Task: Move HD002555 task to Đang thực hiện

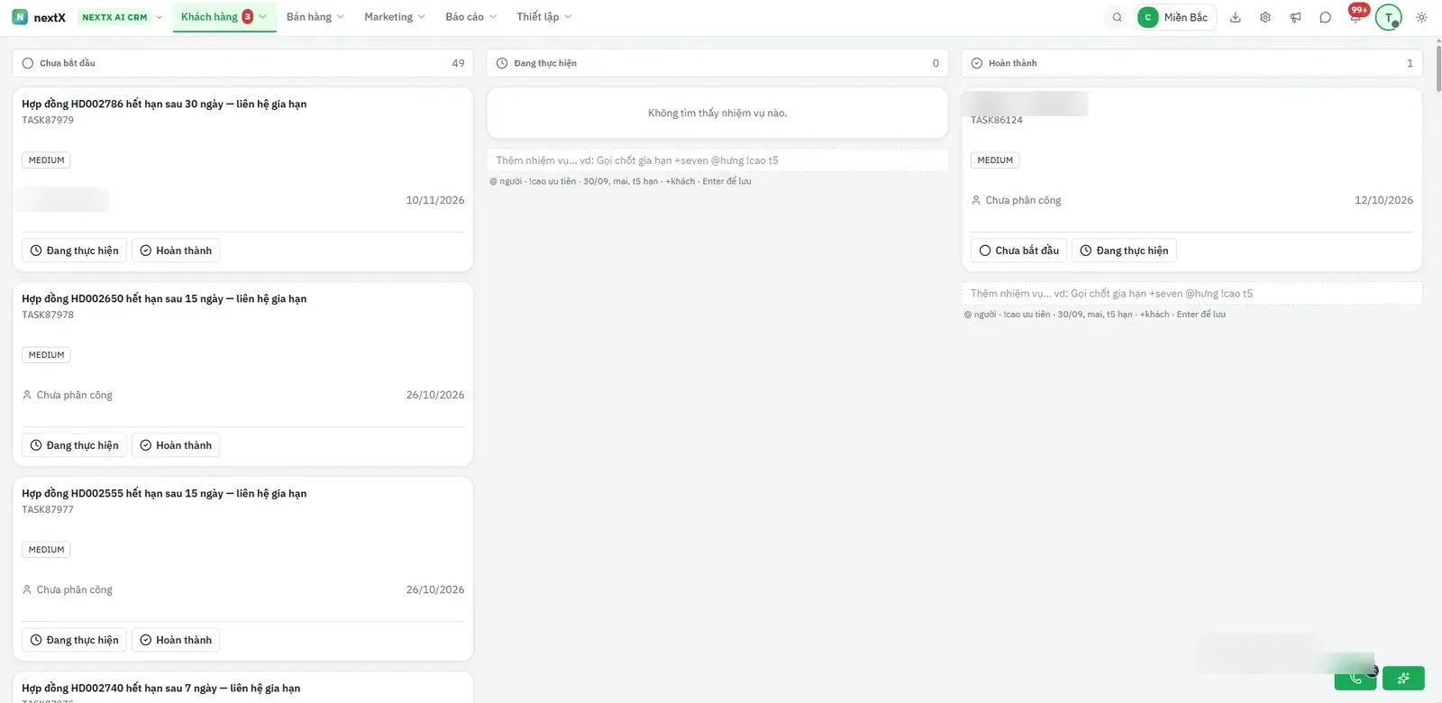Action: click(x=74, y=640)
